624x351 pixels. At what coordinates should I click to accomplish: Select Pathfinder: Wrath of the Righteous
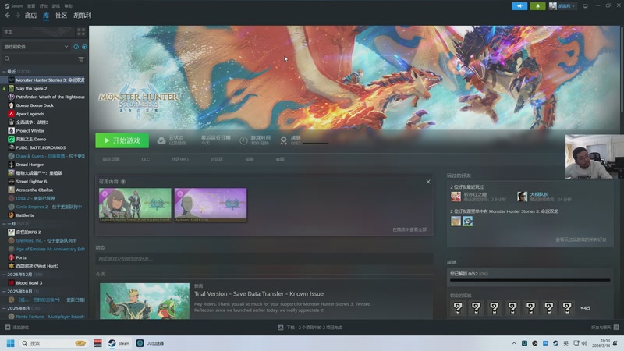point(50,97)
